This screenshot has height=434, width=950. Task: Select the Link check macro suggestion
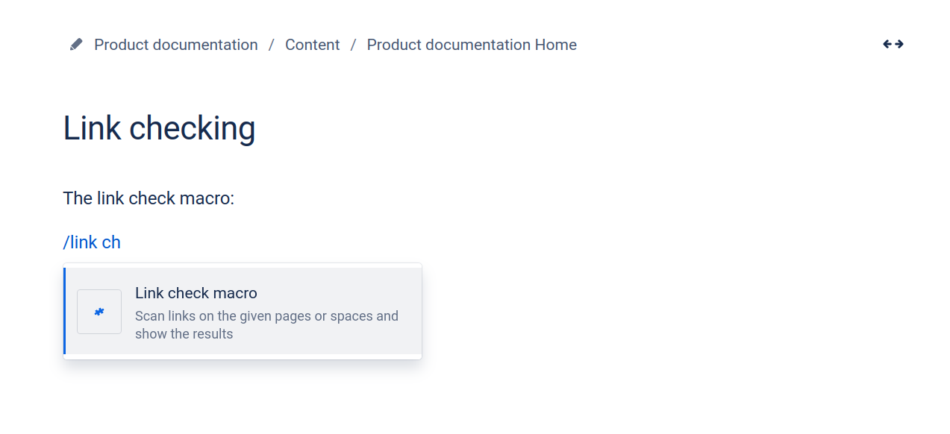(243, 311)
